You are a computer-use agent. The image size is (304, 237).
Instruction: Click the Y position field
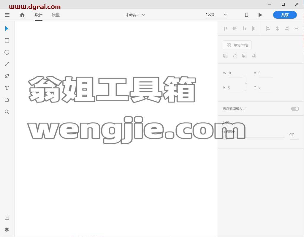pos(265,87)
